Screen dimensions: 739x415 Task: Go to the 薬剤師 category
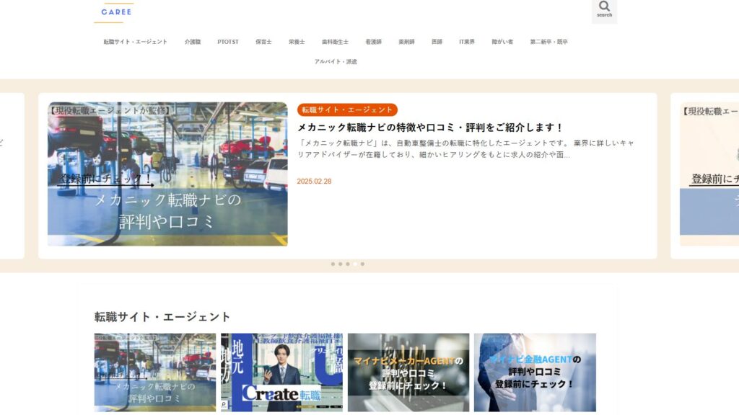(406, 42)
